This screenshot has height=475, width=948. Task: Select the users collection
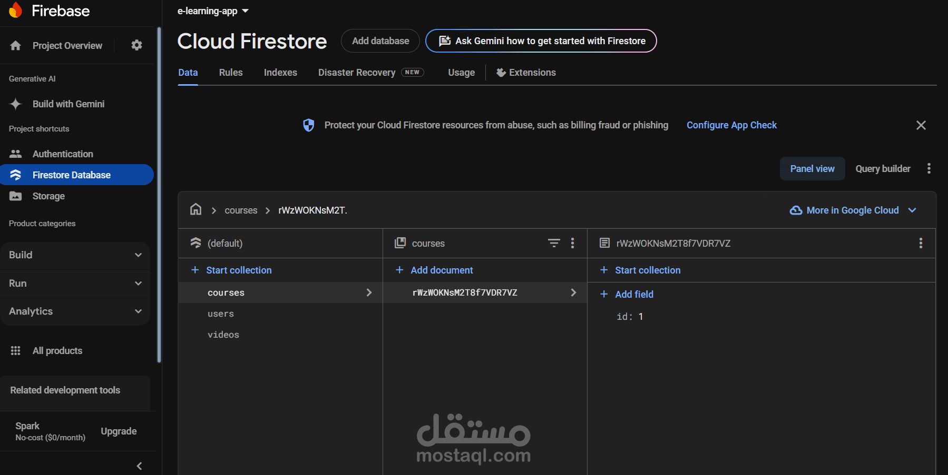coord(280,314)
